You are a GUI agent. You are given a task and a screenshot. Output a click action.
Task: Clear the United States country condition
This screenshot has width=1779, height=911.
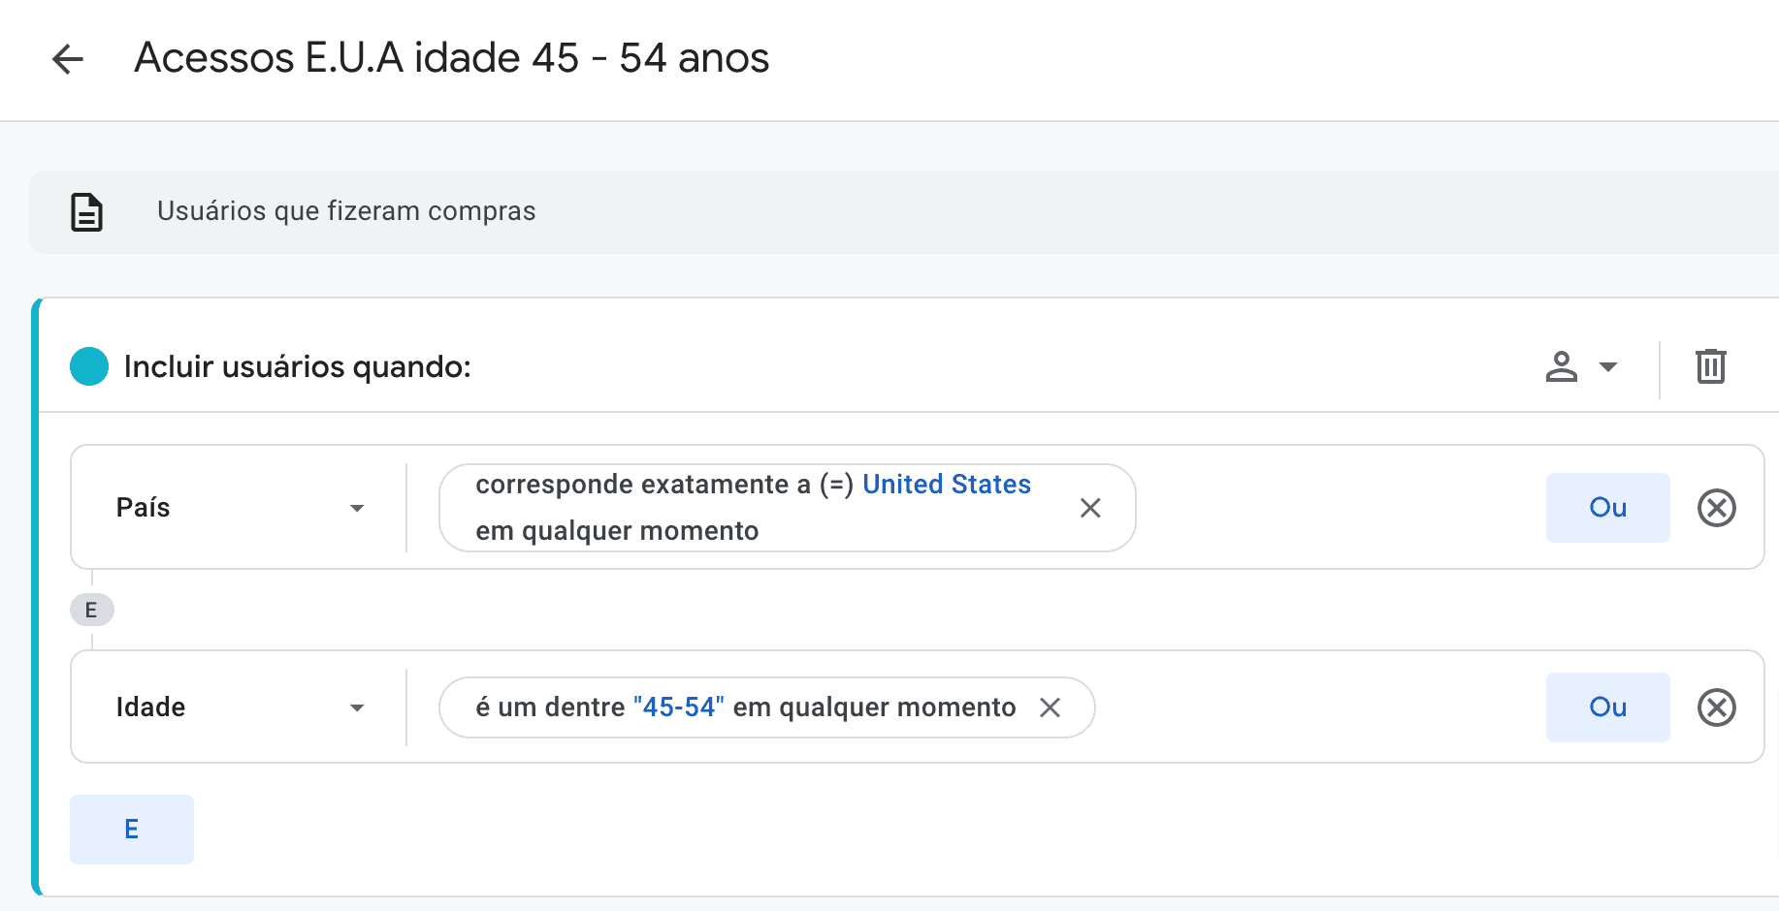point(1090,507)
